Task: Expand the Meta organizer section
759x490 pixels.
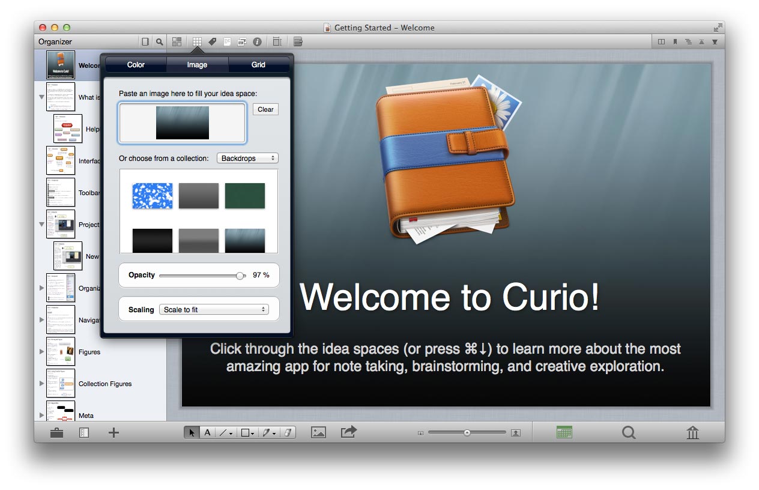Action: click(x=42, y=416)
